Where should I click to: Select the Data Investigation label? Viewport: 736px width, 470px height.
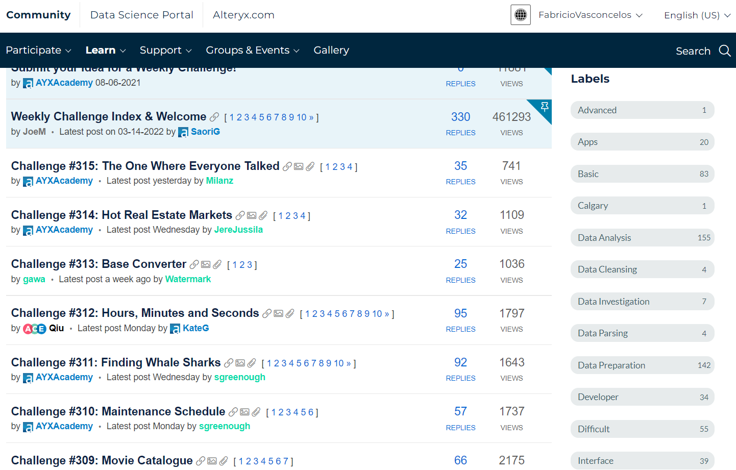tap(642, 302)
